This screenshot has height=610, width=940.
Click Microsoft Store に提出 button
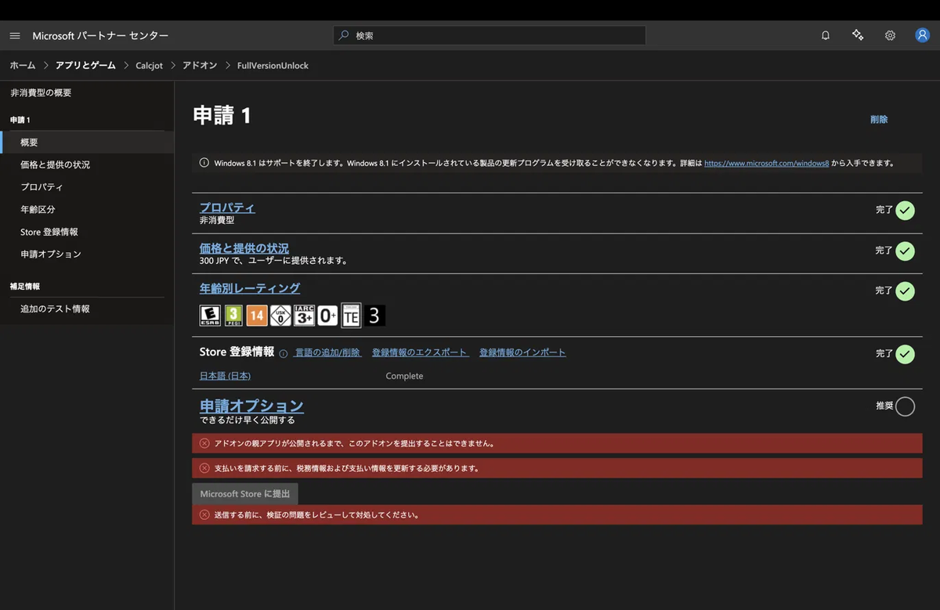pyautogui.click(x=245, y=494)
